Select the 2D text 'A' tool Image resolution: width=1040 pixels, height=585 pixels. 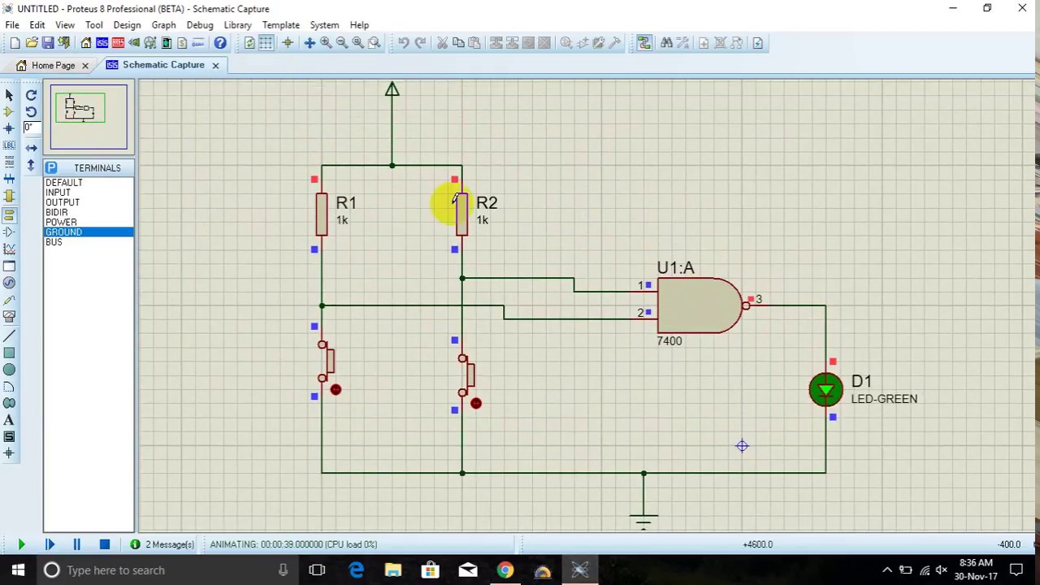pyautogui.click(x=9, y=420)
